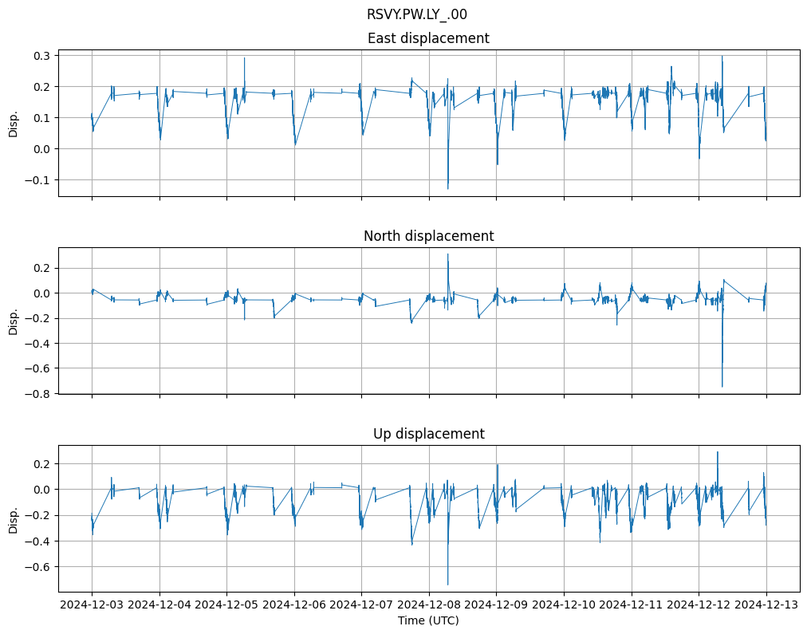Select the 2024-12-10 date tick label
The width and height of the screenshot is (807, 634).
point(564,605)
